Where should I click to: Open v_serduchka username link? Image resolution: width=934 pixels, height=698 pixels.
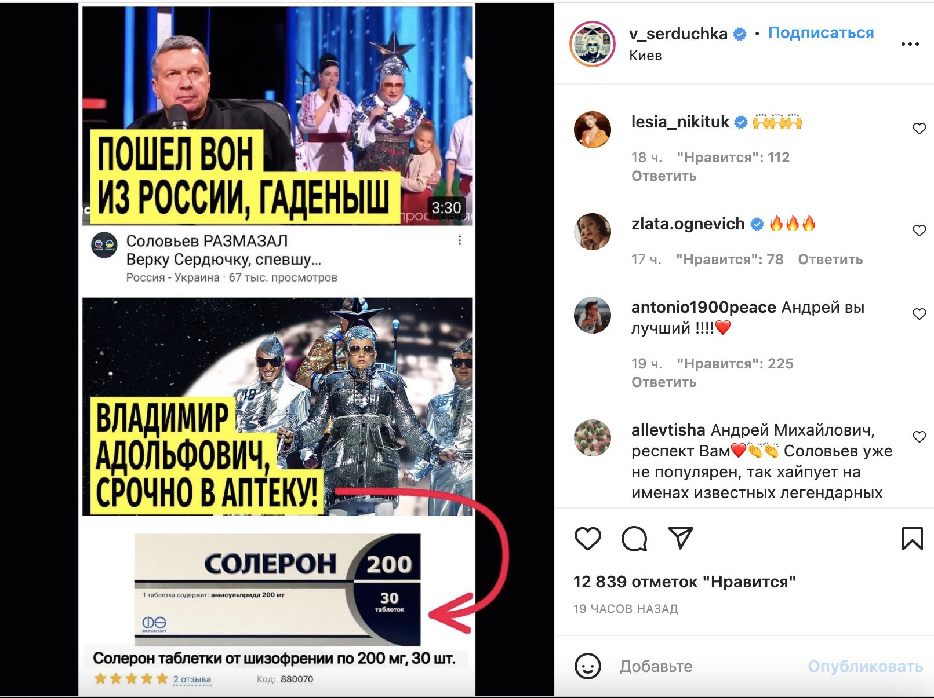click(678, 34)
